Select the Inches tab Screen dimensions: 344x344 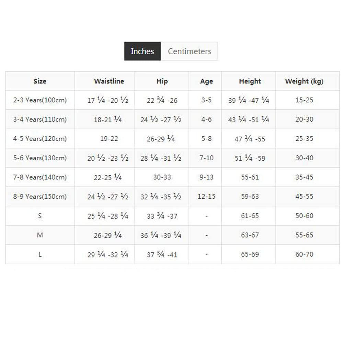point(142,51)
